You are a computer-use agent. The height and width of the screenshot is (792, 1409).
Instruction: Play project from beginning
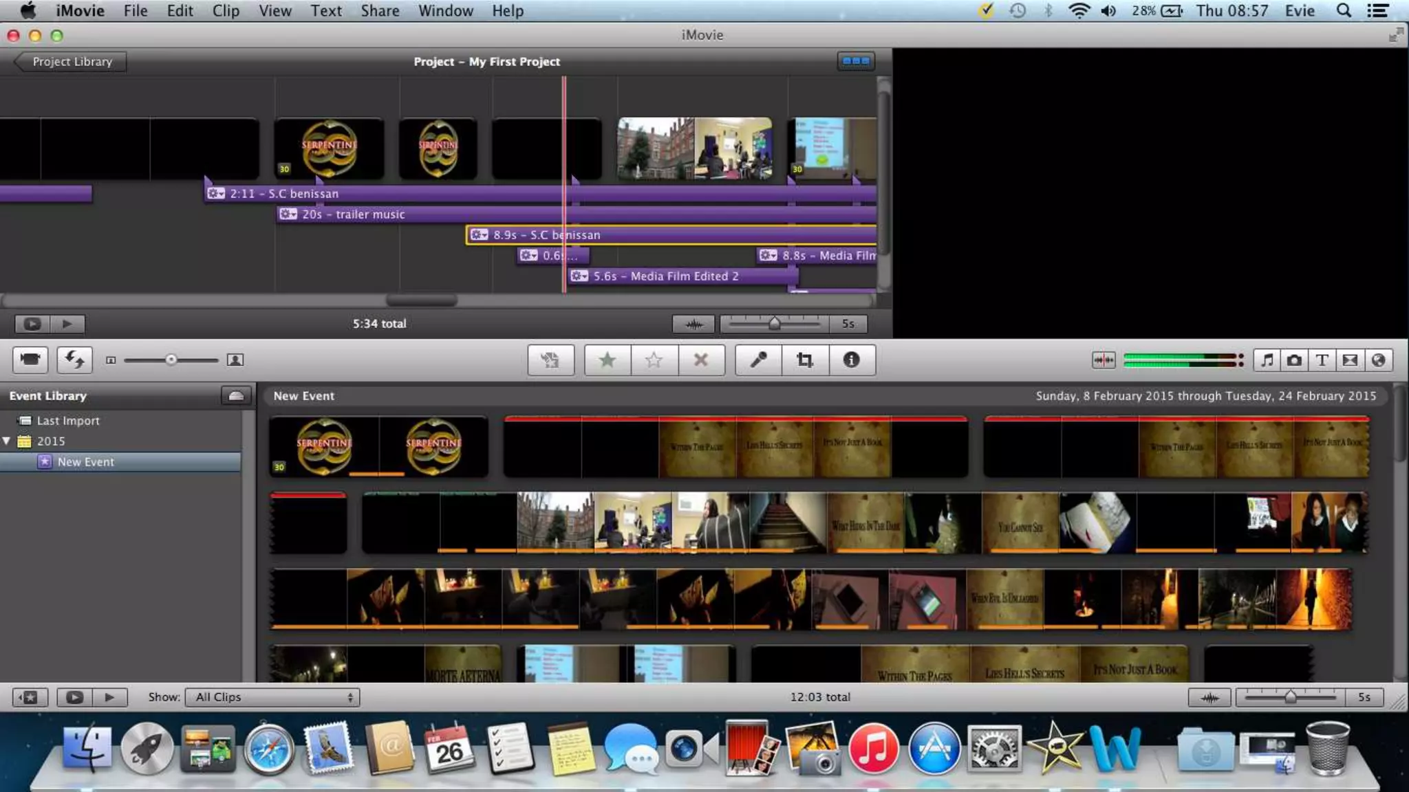[67, 324]
